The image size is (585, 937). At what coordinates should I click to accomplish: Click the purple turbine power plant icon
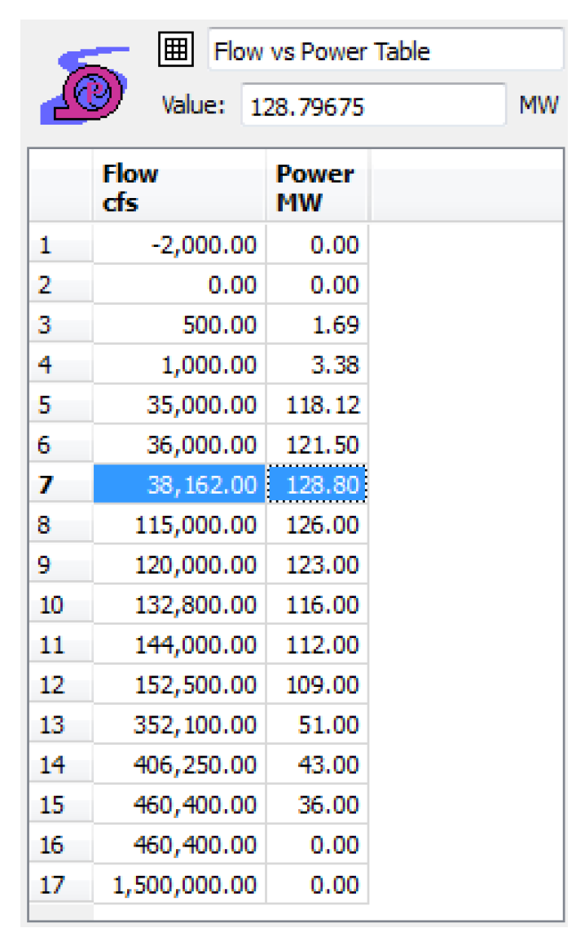(84, 85)
